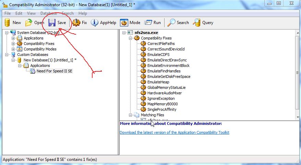
Task: Collapse the Custom Databases node
Action: click(x=7, y=55)
